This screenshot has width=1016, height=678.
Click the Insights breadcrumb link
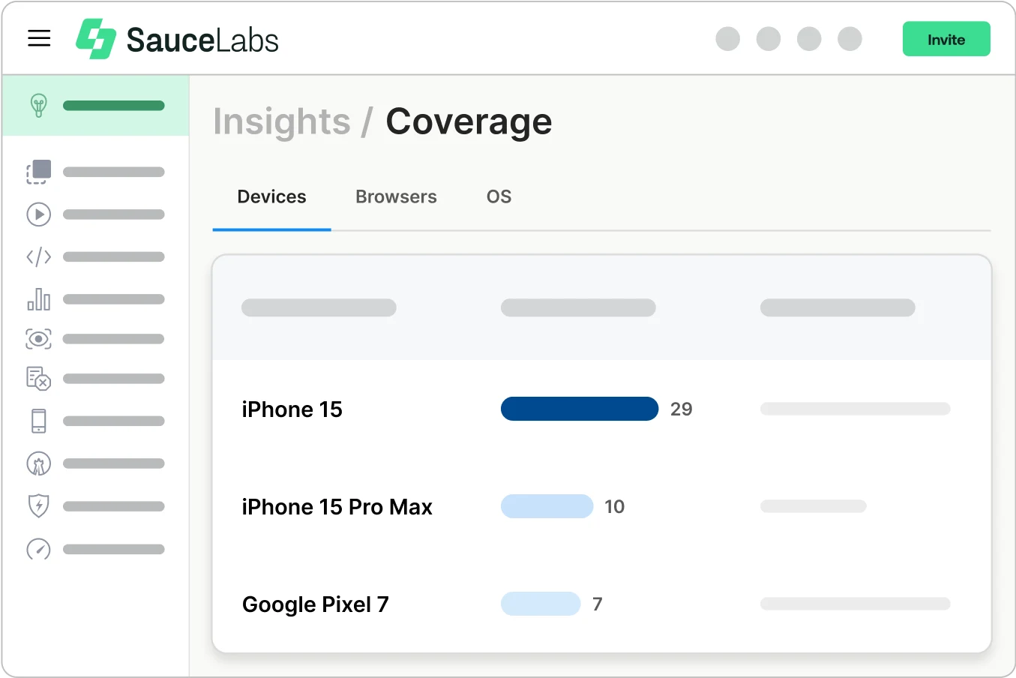tap(282, 121)
